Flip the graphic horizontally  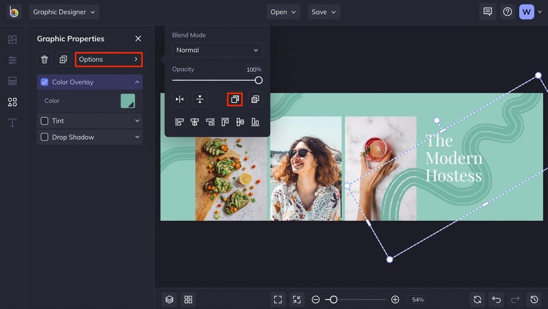pos(180,99)
